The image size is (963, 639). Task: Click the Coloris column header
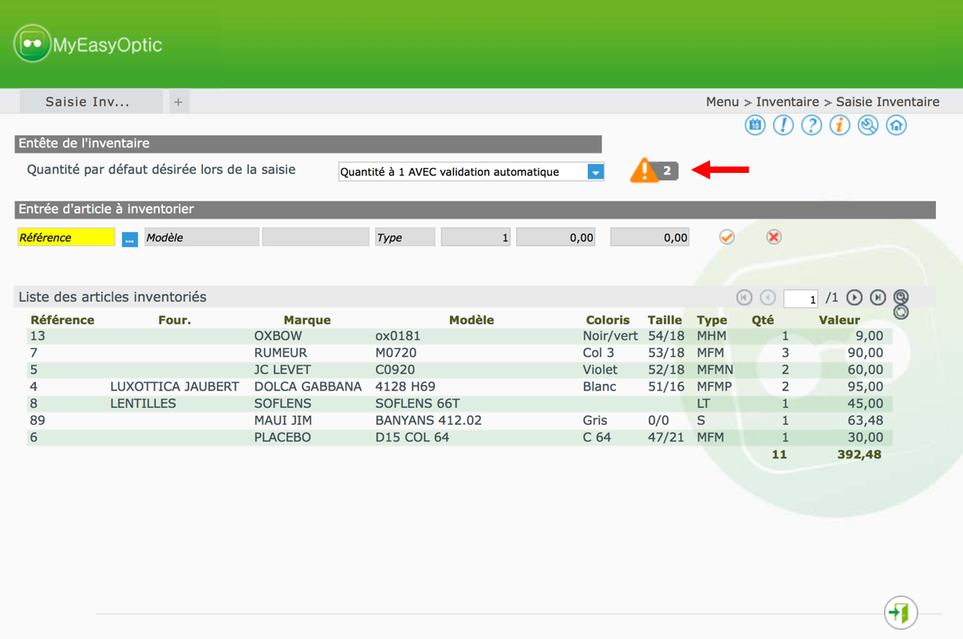pos(608,320)
